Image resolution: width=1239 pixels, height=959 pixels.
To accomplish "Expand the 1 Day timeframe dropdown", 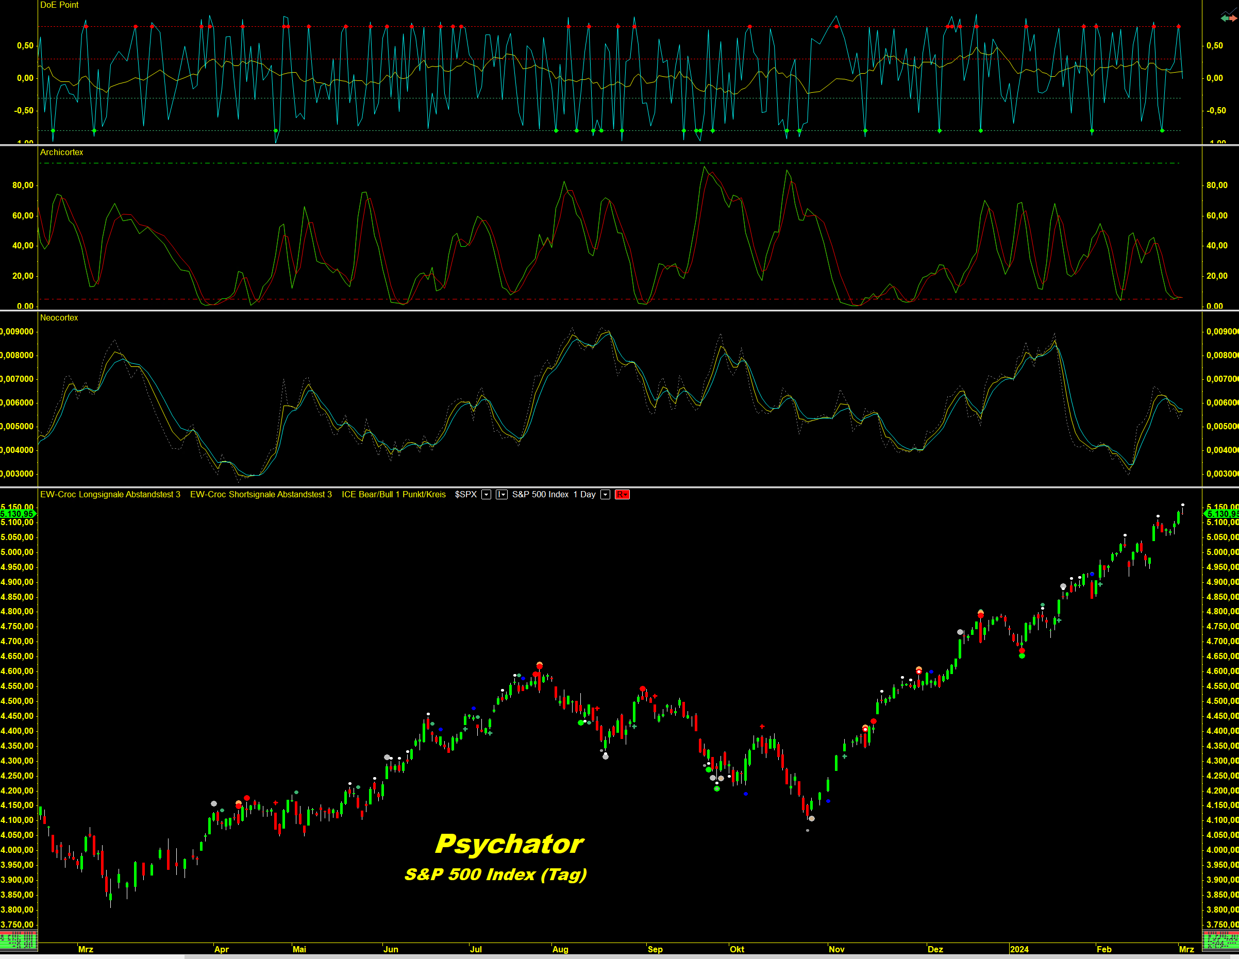I will pos(605,495).
